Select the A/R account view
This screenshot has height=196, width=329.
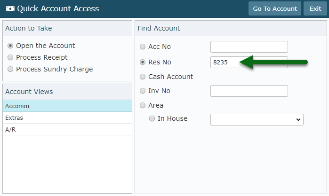click(67, 130)
